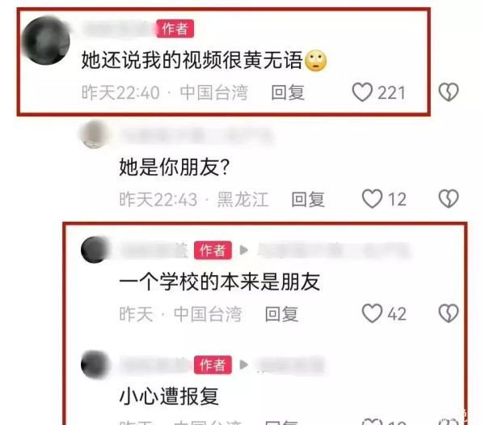Open the avatar beside '小心遭报复'

pyautogui.click(x=95, y=364)
